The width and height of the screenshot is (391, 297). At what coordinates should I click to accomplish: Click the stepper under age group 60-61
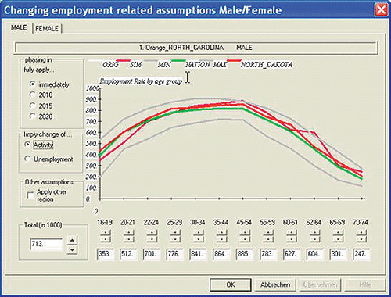(292, 236)
